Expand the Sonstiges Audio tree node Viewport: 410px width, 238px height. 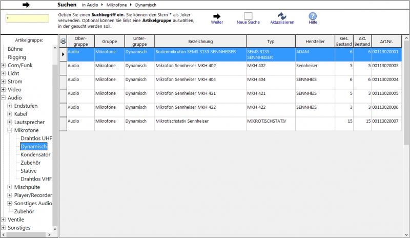tap(10, 203)
